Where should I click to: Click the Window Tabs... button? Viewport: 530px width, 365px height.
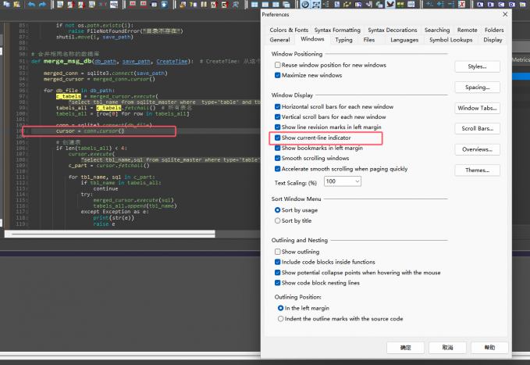pos(477,108)
